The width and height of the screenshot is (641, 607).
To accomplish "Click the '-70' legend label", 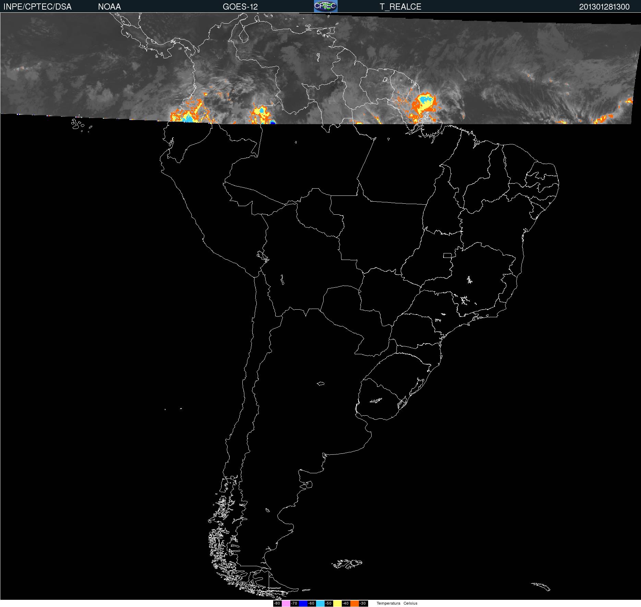I will pyautogui.click(x=294, y=603).
